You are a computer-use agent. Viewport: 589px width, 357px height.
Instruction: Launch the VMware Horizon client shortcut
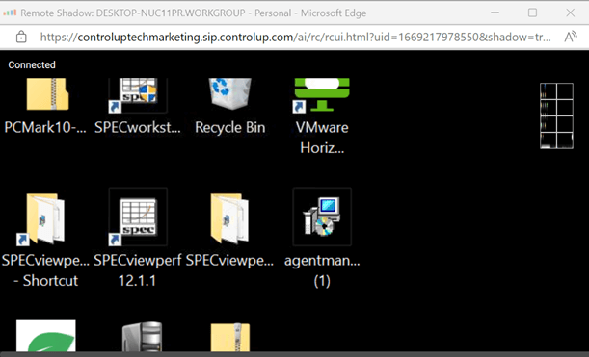pos(322,95)
